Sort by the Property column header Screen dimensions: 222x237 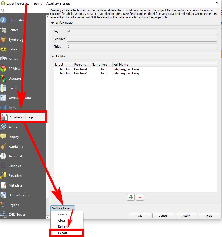pyautogui.click(x=82, y=65)
